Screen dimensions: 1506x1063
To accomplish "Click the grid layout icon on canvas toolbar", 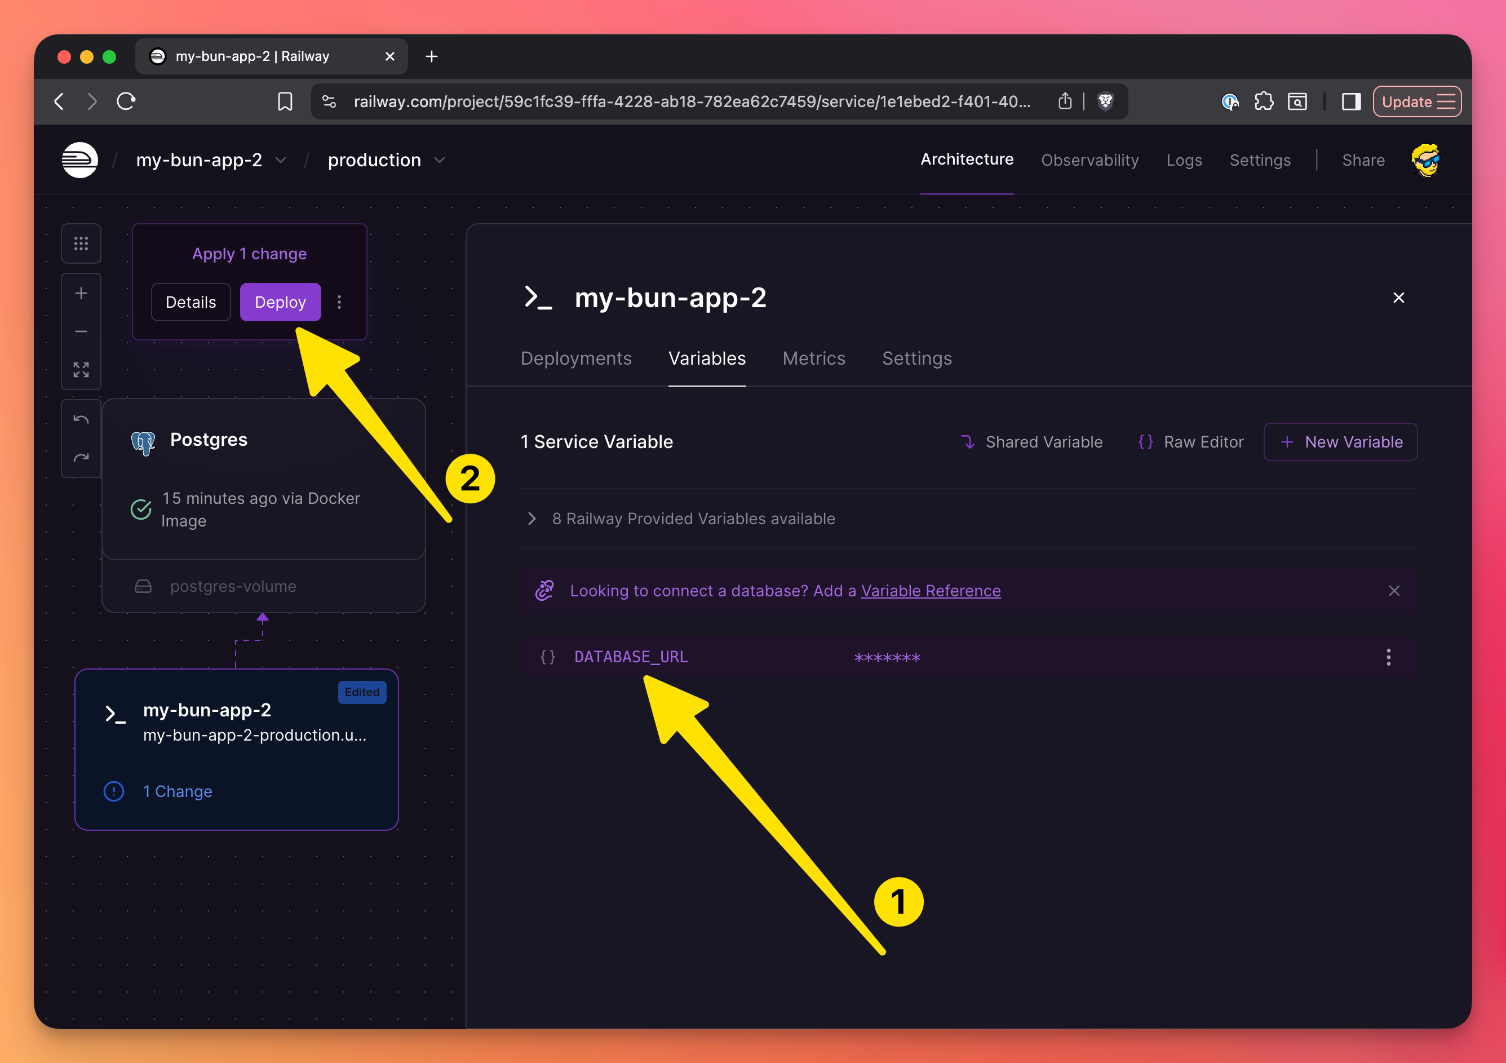I will (x=81, y=244).
